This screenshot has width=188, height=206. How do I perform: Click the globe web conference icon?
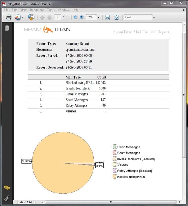coord(31,17)
